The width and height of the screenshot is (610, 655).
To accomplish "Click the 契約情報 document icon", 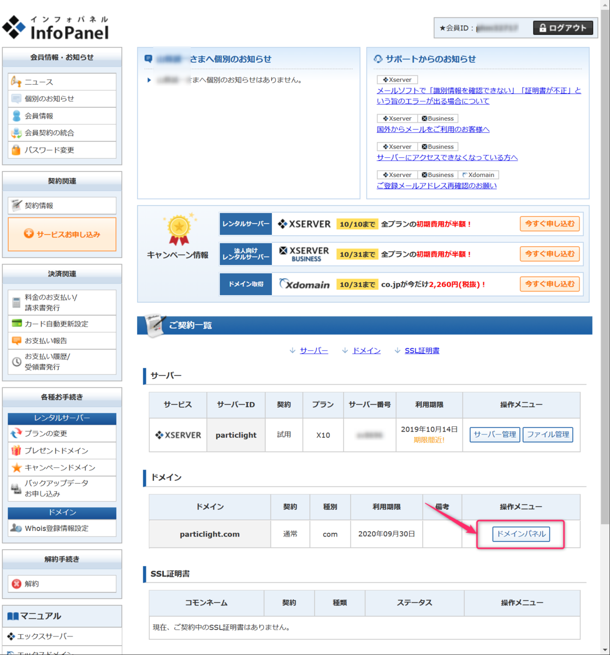I will coord(16,206).
